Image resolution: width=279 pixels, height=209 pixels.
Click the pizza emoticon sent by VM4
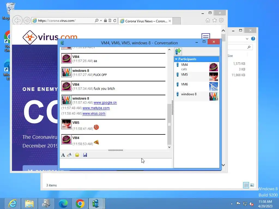[96, 142]
